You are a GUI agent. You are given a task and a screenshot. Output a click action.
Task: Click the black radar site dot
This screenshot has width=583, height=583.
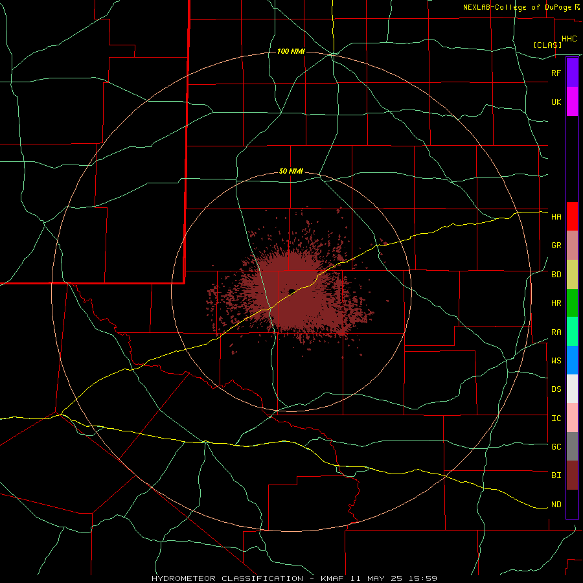291,291
